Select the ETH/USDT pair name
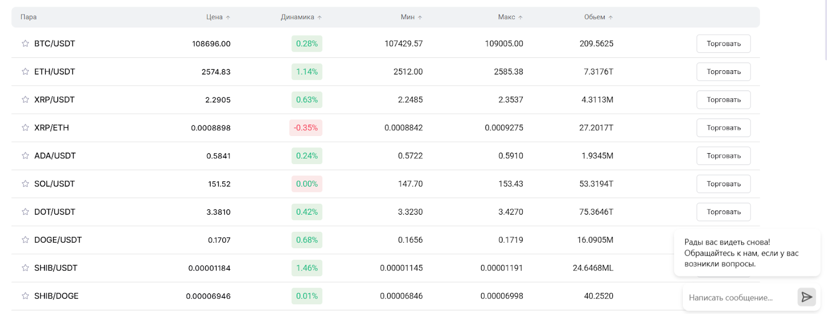This screenshot has height=314, width=827. coord(54,71)
